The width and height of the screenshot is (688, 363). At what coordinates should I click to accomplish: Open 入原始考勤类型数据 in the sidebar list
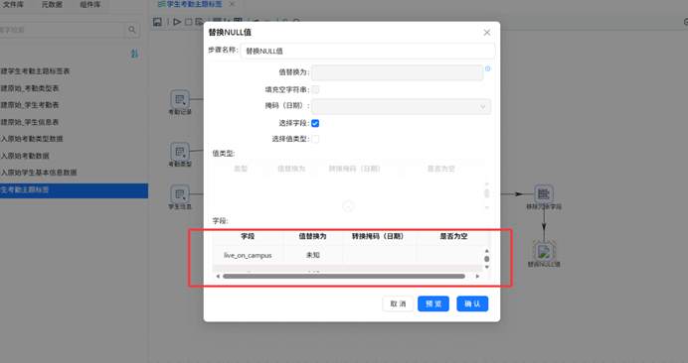pyautogui.click(x=32, y=139)
